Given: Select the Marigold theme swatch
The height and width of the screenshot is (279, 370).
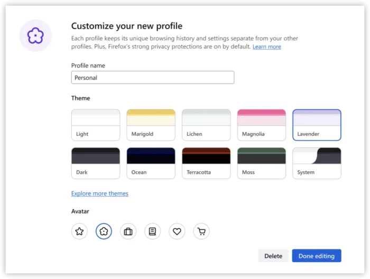Looking at the screenshot, I should click(151, 125).
